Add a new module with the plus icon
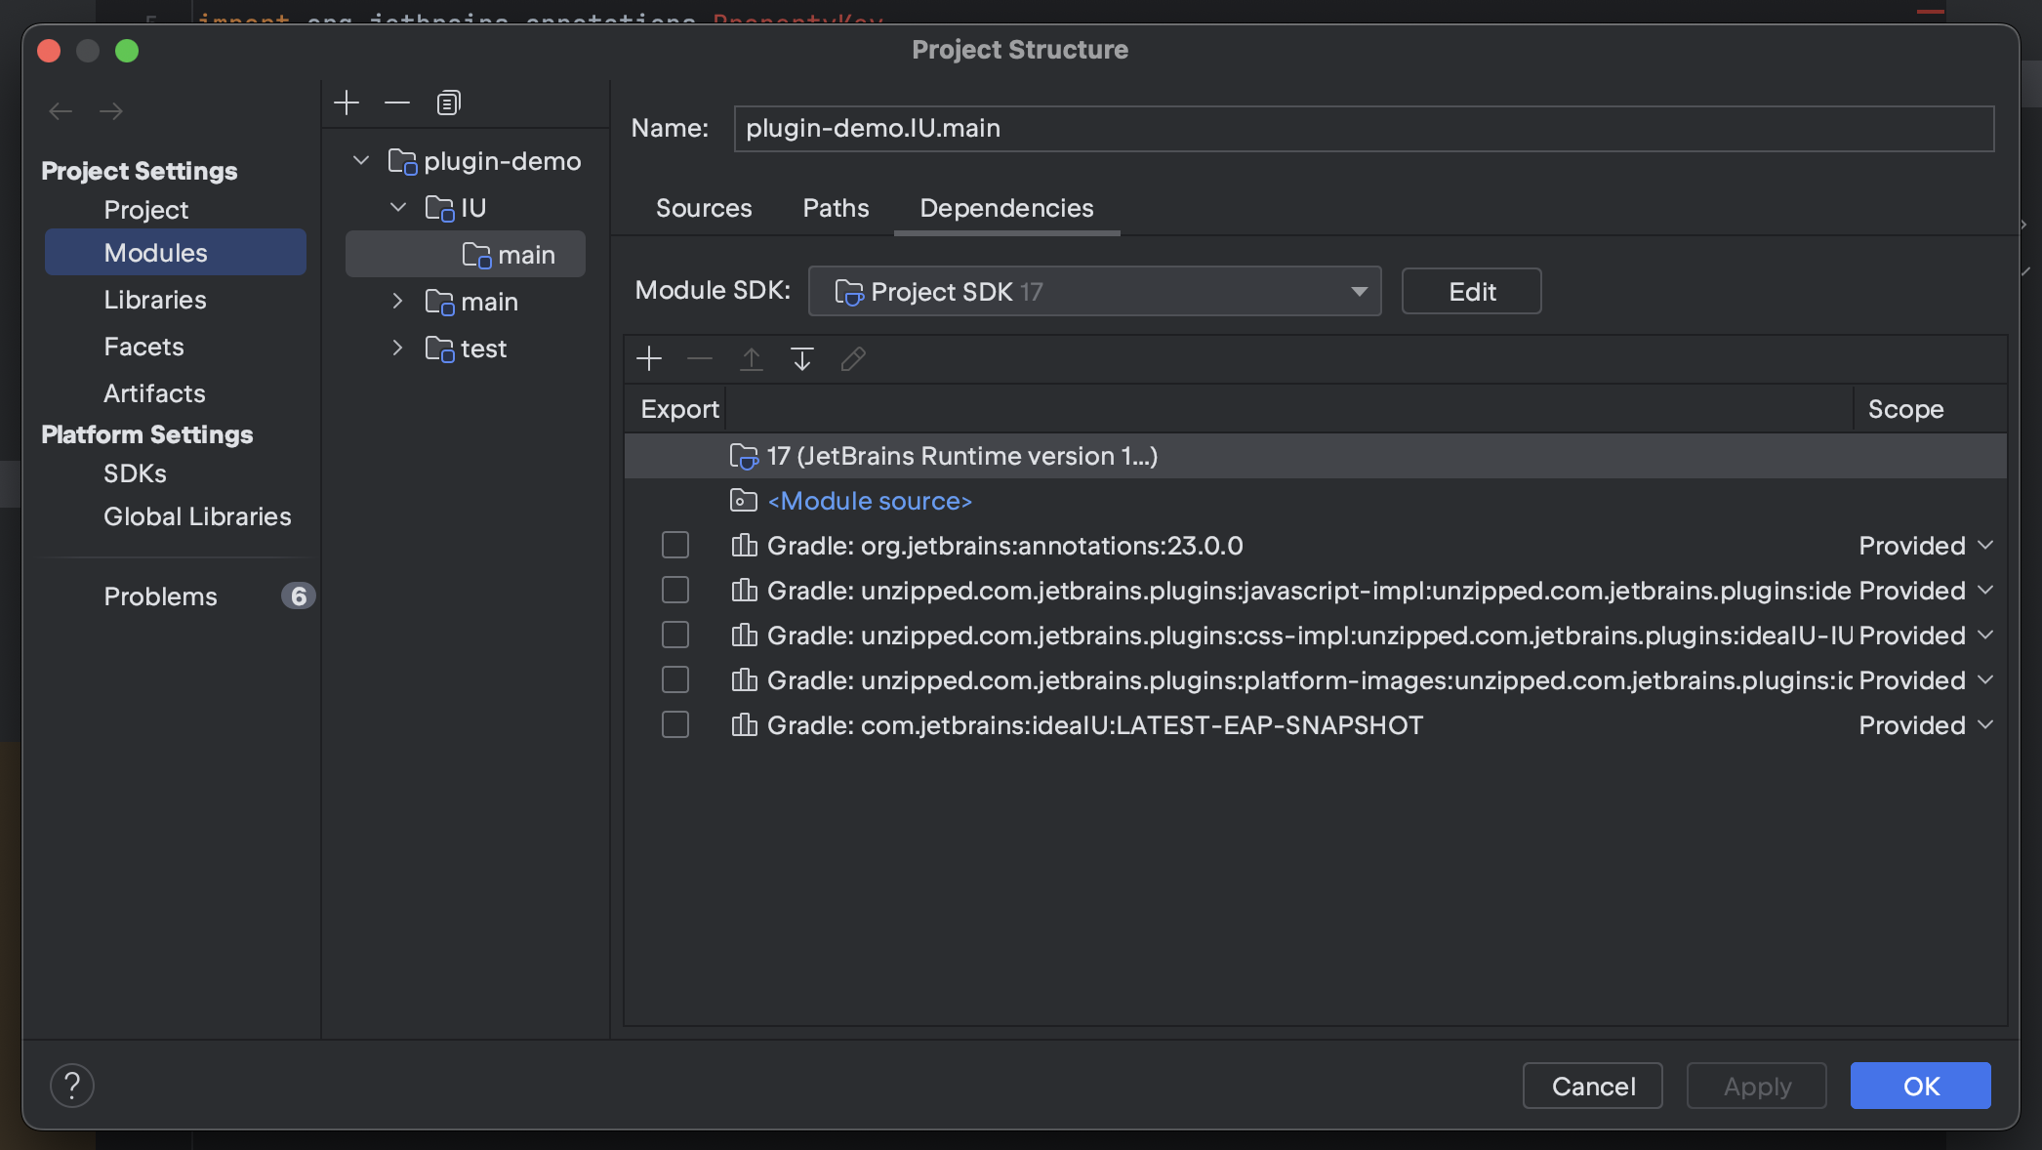This screenshot has width=2042, height=1150. [x=347, y=102]
